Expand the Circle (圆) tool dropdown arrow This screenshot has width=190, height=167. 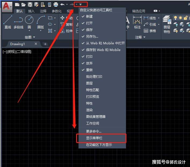29,31
